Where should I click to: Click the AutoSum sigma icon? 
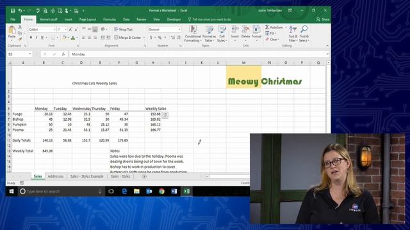click(267, 27)
